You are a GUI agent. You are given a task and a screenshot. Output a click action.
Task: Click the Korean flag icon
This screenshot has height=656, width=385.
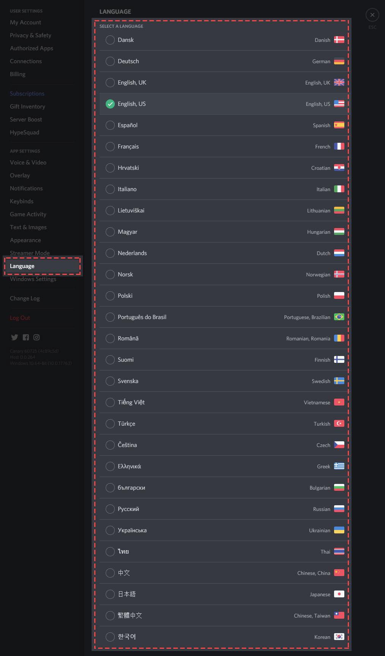pos(339,637)
